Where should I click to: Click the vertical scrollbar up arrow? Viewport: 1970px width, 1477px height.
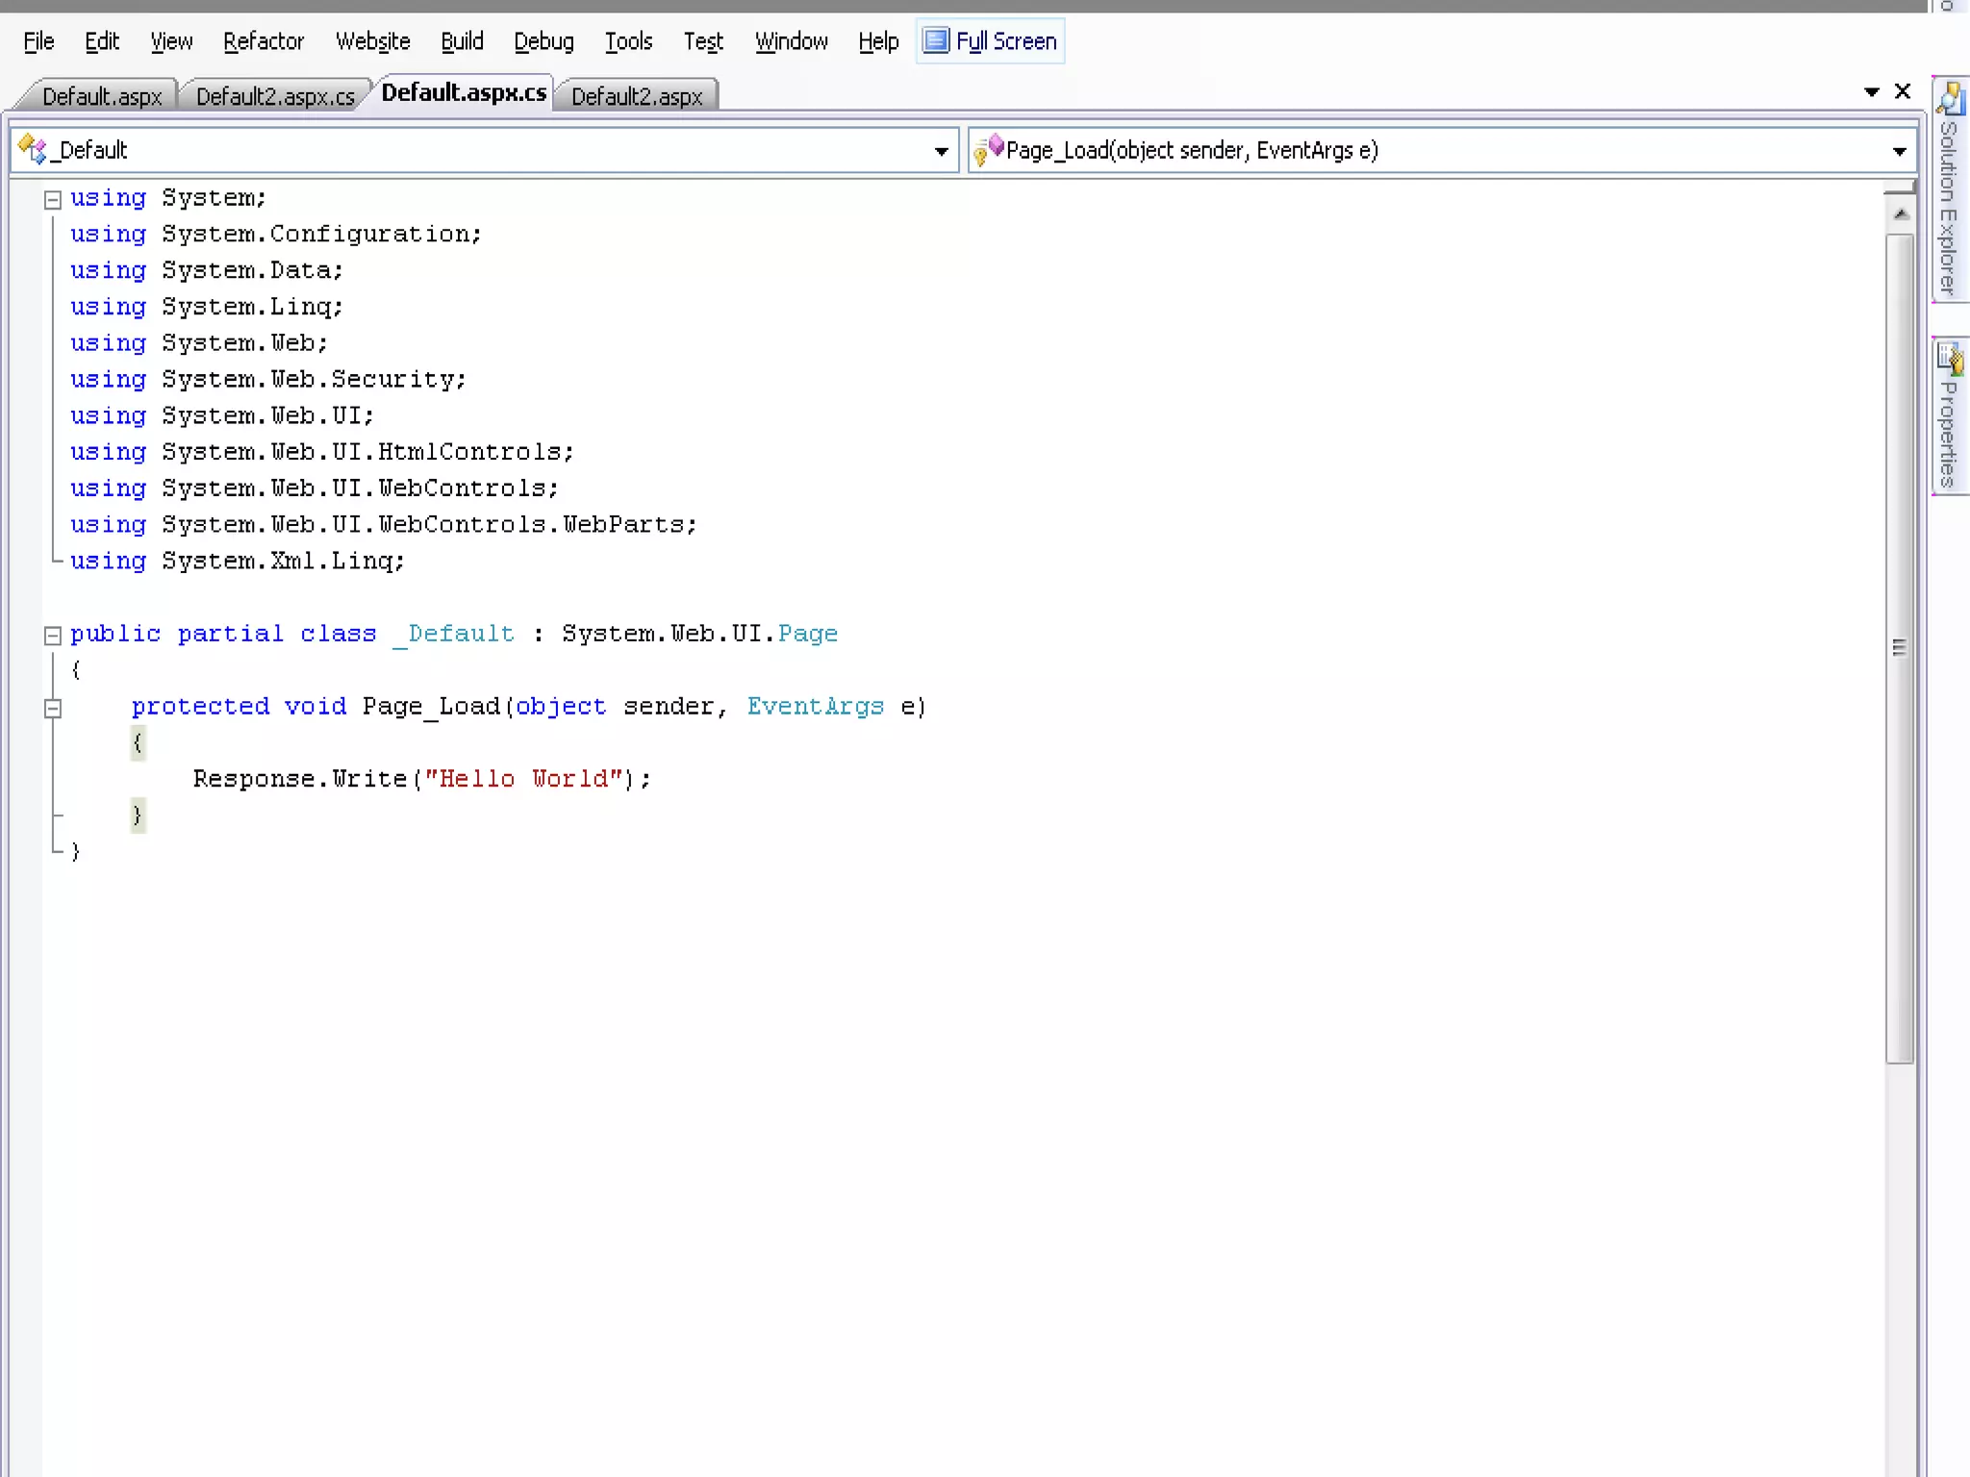pyautogui.click(x=1900, y=214)
